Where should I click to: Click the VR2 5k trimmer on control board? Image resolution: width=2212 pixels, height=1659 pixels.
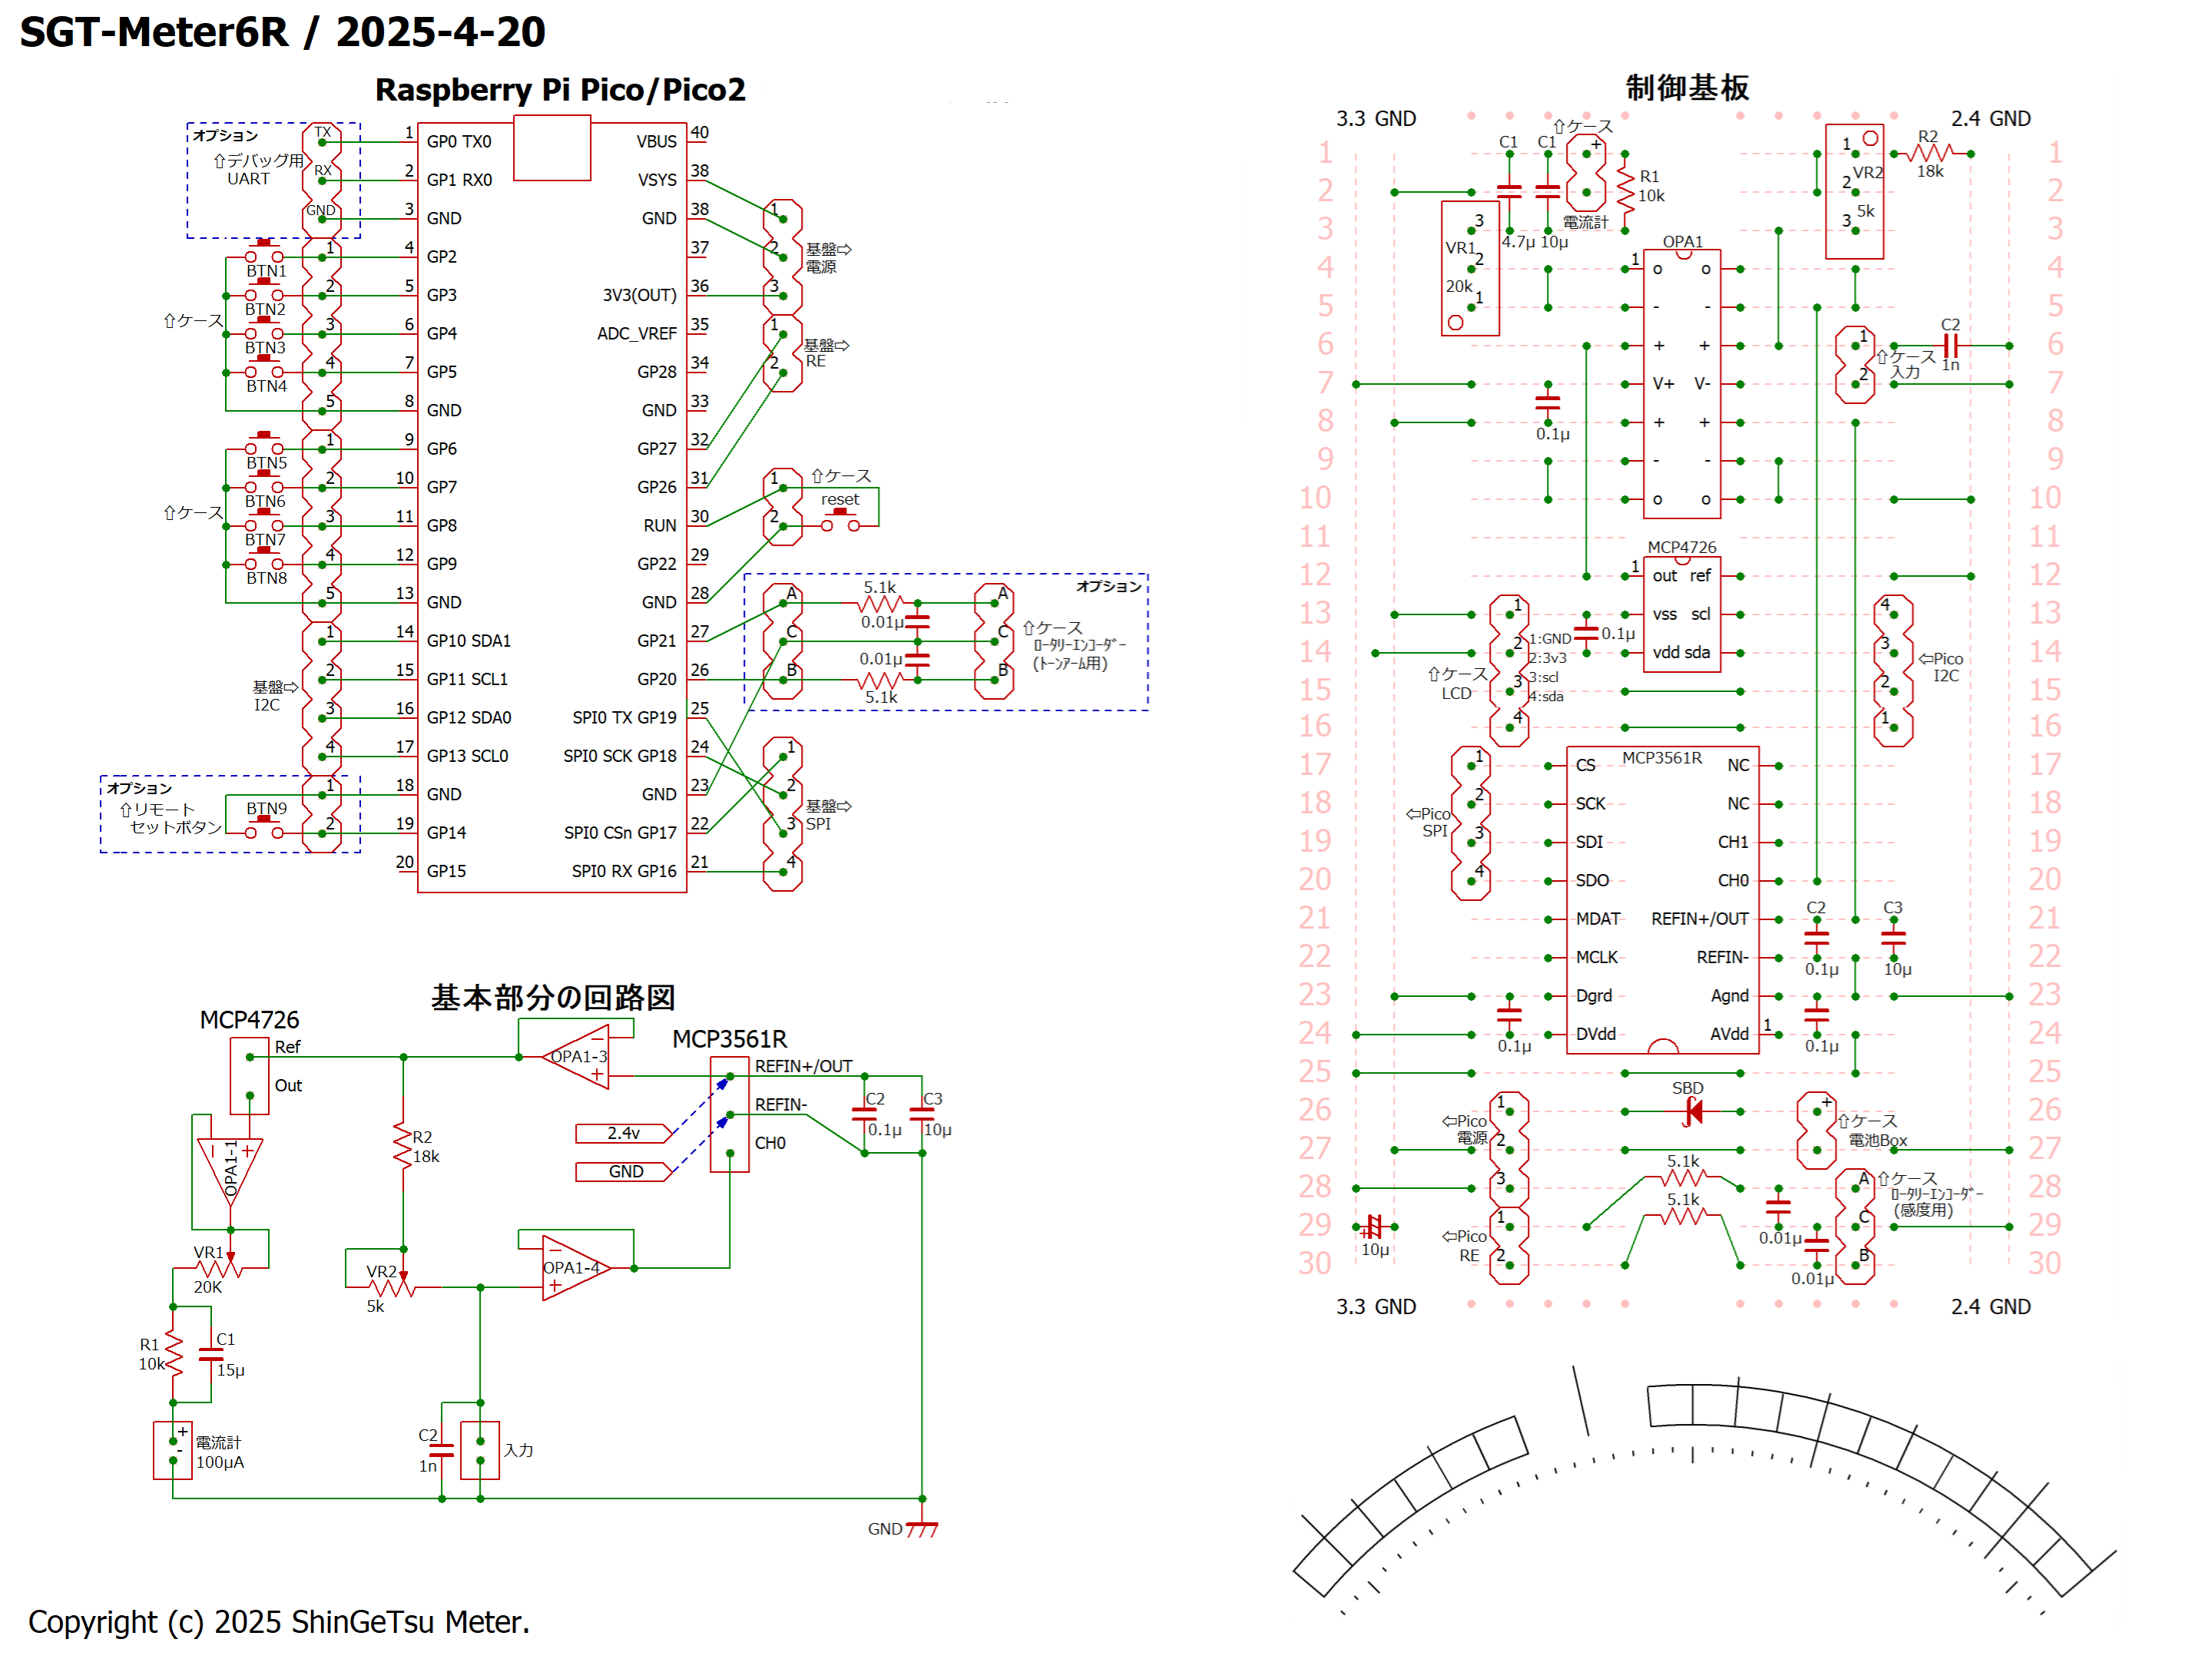pyautogui.click(x=1853, y=191)
